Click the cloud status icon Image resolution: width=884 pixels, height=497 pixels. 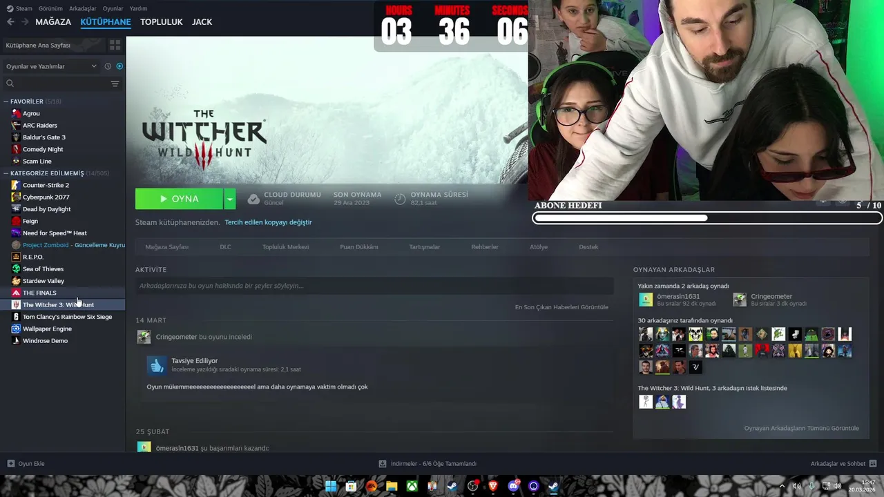pos(253,199)
